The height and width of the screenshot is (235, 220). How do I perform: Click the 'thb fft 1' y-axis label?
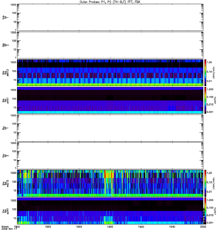tap(5, 17)
